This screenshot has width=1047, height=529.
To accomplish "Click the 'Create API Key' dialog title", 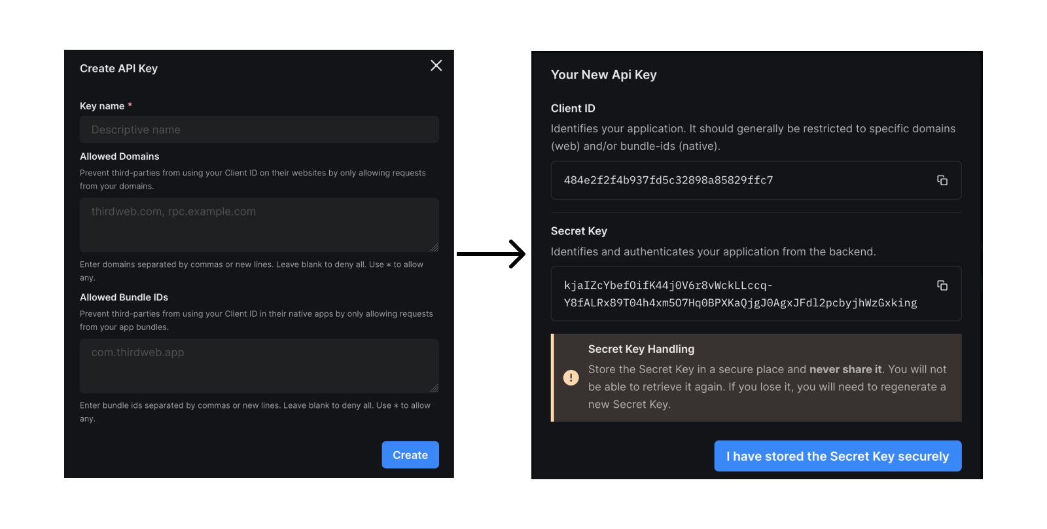I will (x=118, y=68).
